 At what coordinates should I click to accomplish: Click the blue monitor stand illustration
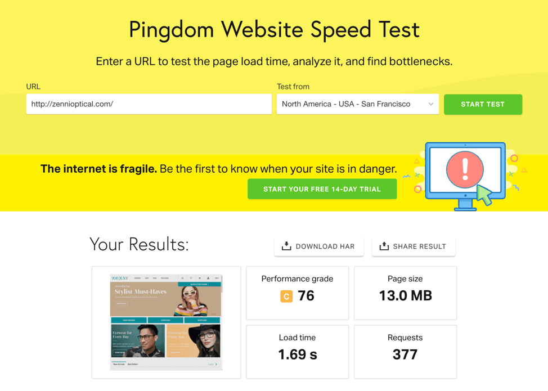(465, 205)
